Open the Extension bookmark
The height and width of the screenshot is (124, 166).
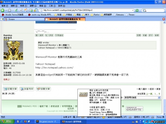(x=119, y=15)
